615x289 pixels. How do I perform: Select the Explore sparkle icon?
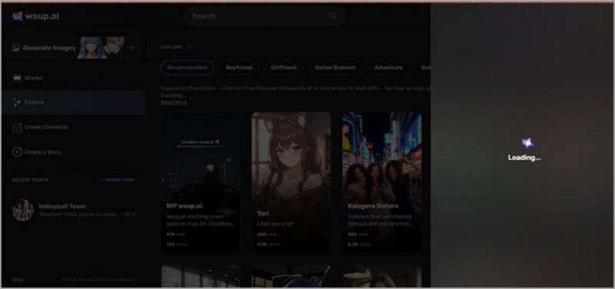[x=17, y=103]
